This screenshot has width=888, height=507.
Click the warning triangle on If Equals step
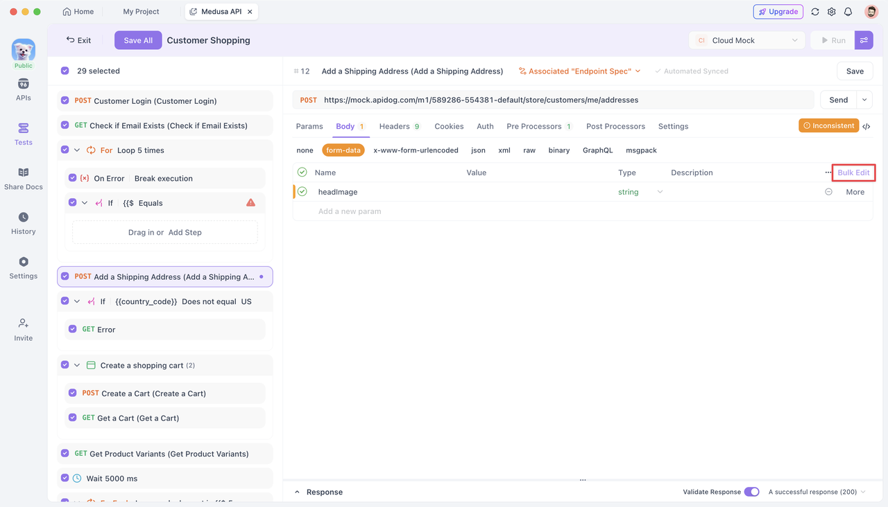click(x=250, y=203)
